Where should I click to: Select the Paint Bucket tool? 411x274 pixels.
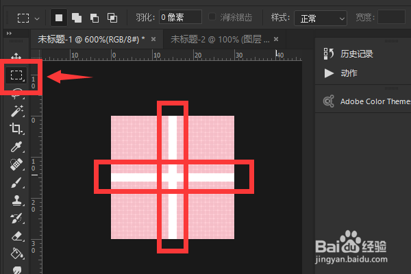tap(17, 253)
